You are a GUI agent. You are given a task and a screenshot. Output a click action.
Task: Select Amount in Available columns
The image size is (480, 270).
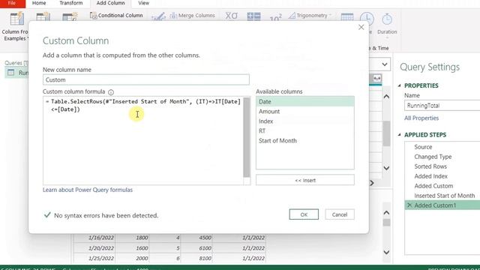305,112
